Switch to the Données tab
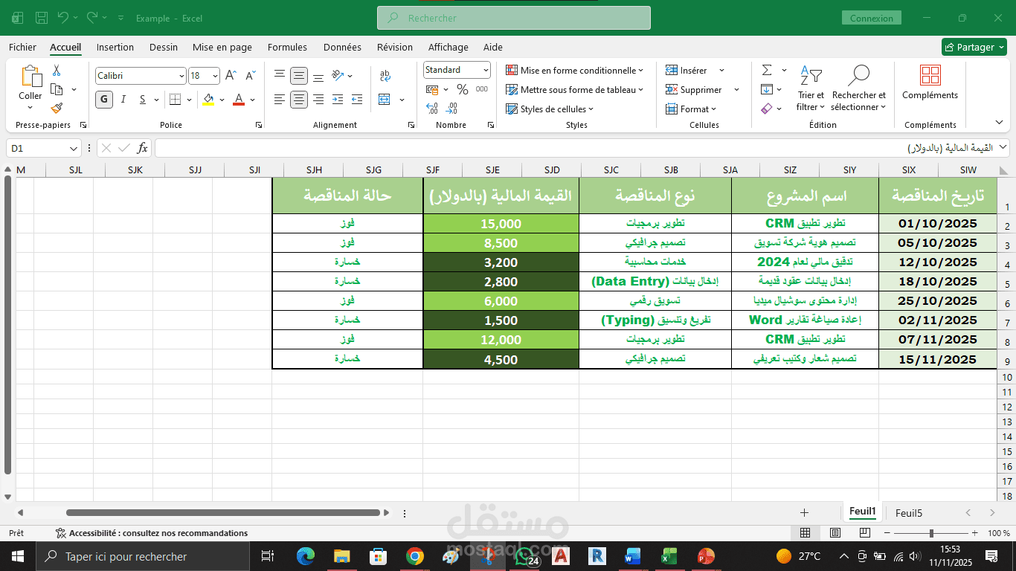Screen dimensions: 1016x571 (342, 47)
